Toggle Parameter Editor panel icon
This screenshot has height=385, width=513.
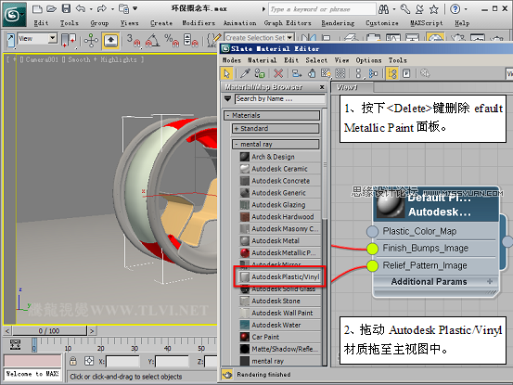tap(406, 73)
